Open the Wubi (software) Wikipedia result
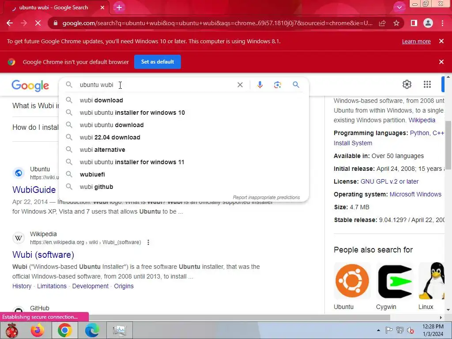 click(x=43, y=255)
